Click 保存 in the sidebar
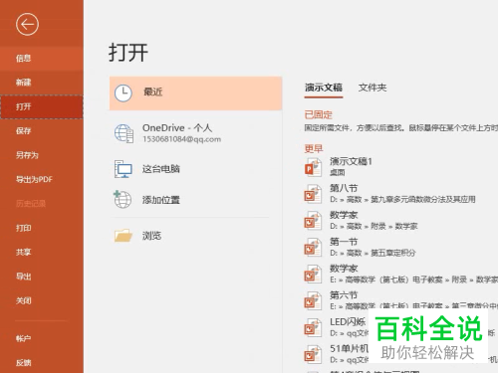The height and width of the screenshot is (373, 498). click(42, 131)
